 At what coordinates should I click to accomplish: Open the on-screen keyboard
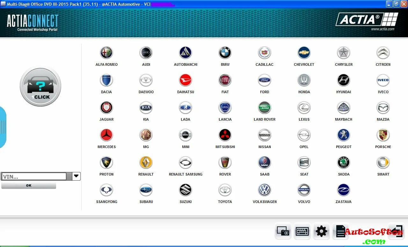[302, 231]
